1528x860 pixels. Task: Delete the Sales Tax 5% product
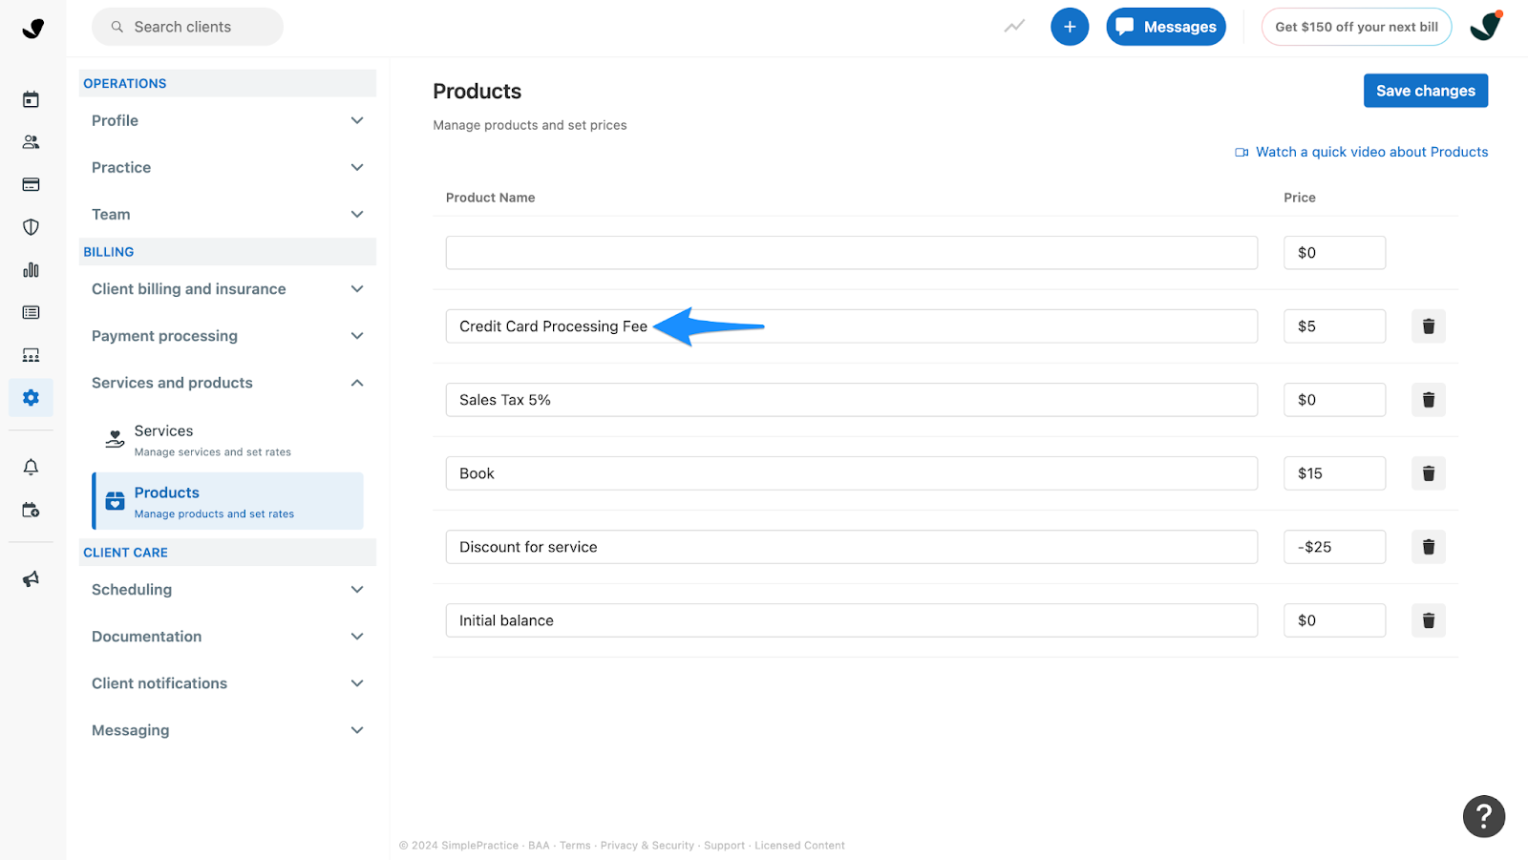pos(1429,400)
